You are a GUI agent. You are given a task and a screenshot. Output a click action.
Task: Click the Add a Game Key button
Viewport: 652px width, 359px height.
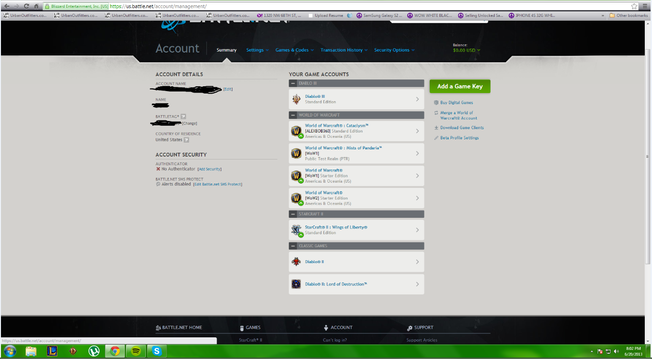point(460,86)
